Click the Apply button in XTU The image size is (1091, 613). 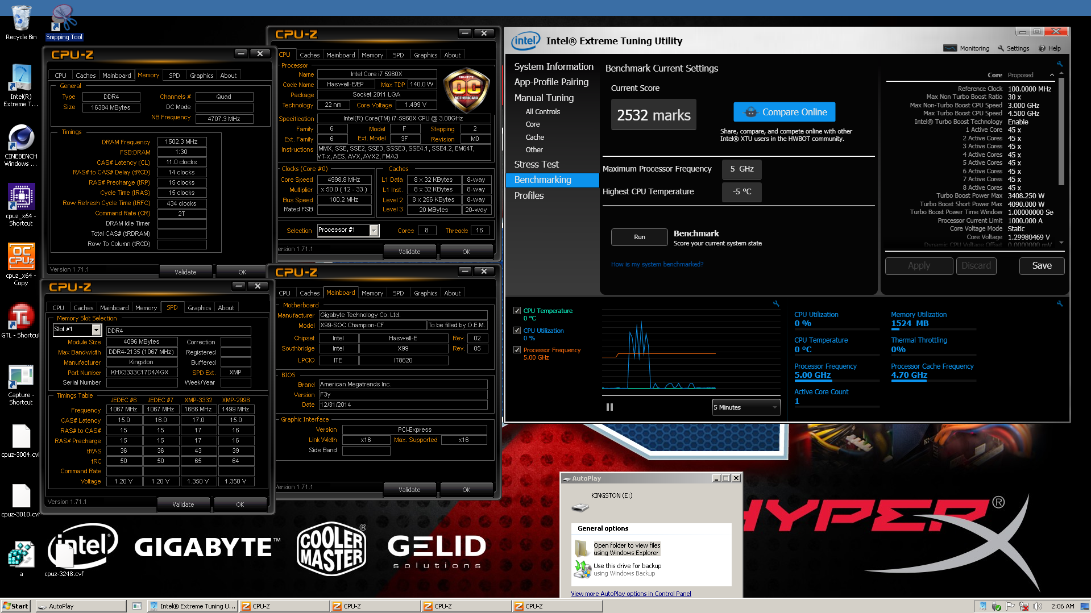[x=919, y=266]
